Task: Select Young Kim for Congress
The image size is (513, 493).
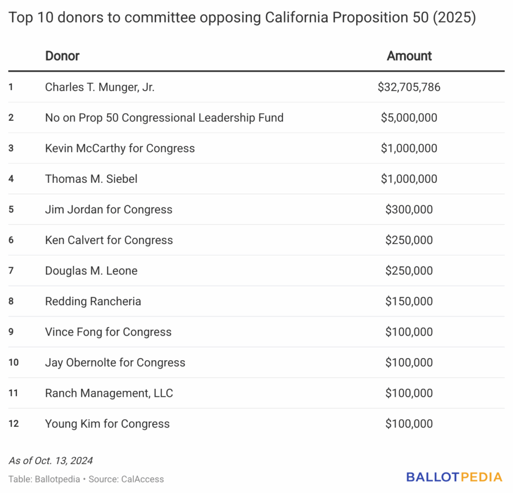Action: [107, 423]
